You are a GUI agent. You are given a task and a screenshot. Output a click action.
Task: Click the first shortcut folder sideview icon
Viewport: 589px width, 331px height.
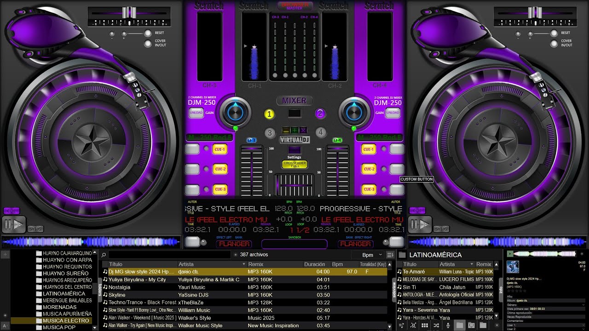point(460,325)
